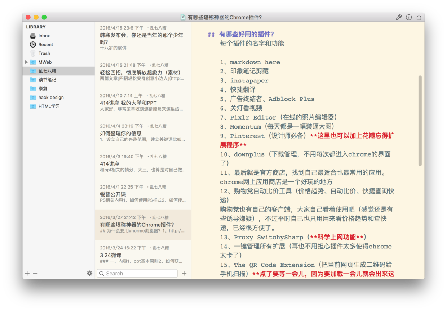Remove a category with the minus icon

[x=35, y=273]
